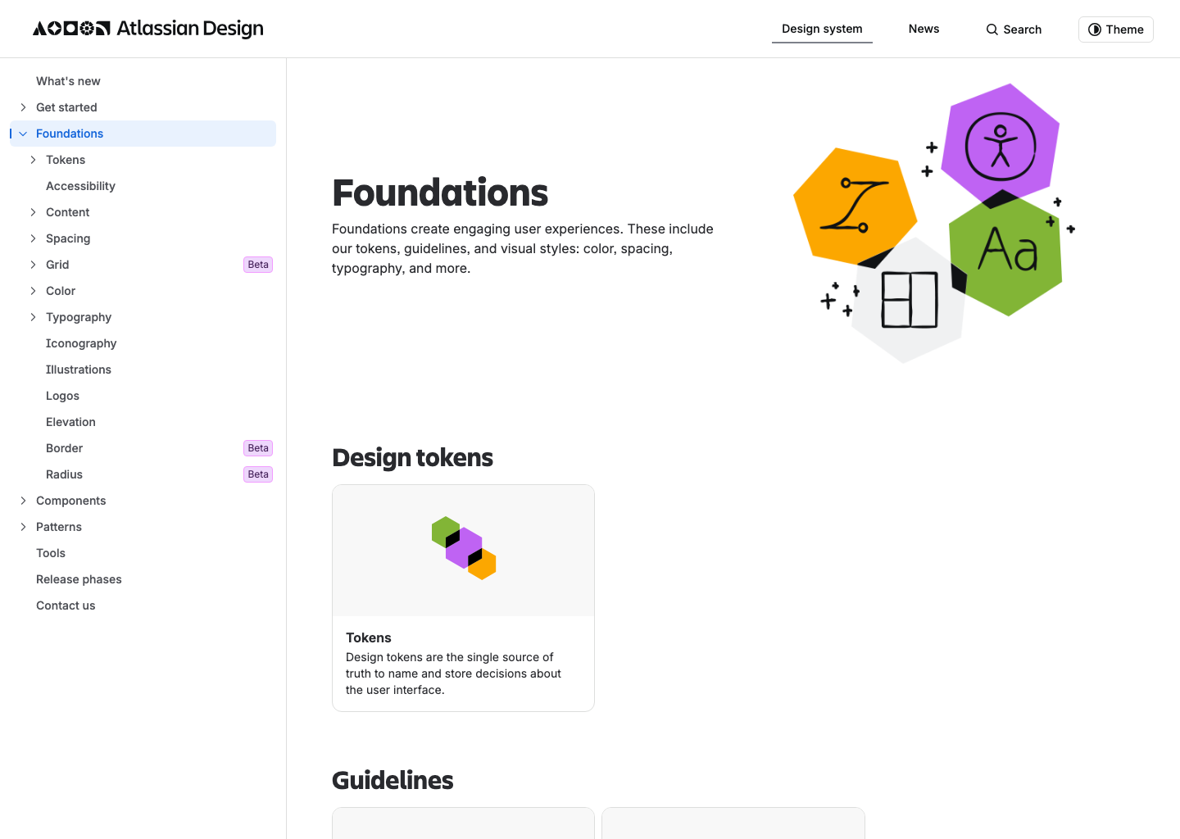Select Iconography in the sidebar
This screenshot has height=839, width=1180.
81,343
